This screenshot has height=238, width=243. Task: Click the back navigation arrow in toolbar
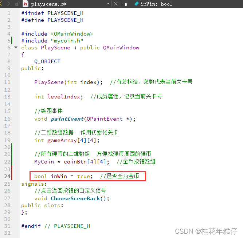[x=1, y=4]
